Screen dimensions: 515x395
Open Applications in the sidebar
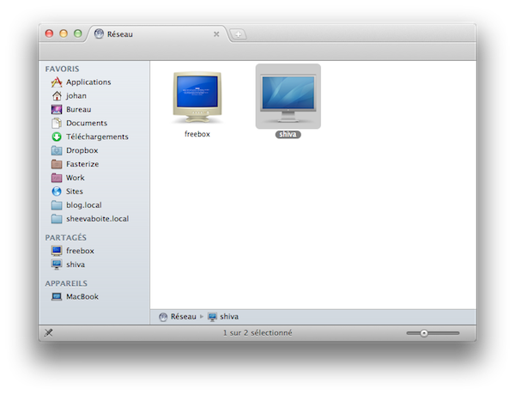(x=88, y=82)
